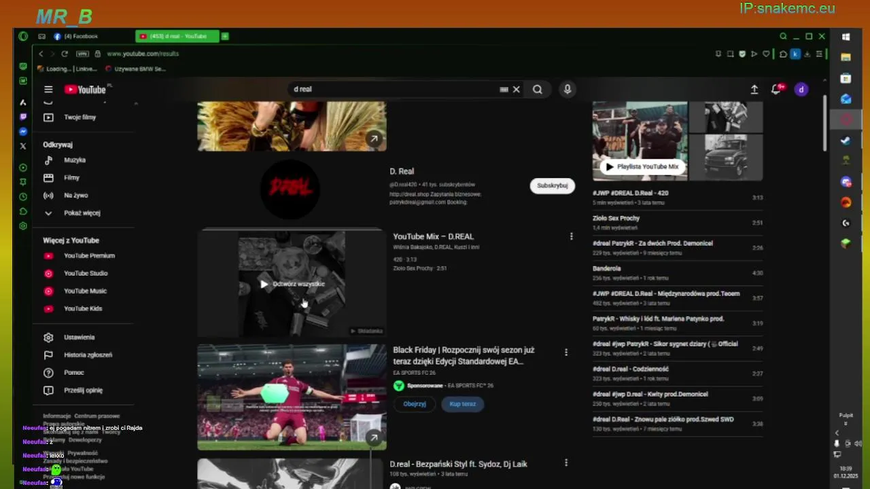Open Messenger in Opera sidebar
The width and height of the screenshot is (870, 489).
23,131
